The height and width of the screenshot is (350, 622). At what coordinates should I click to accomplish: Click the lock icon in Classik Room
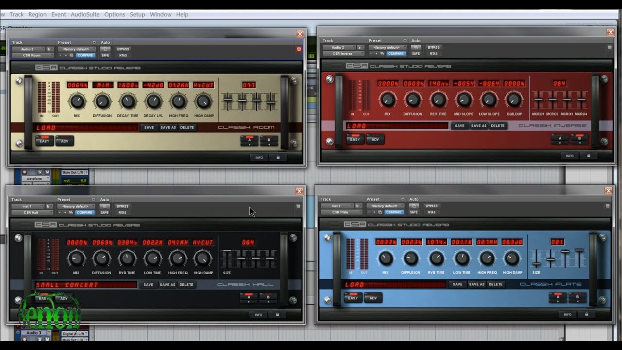point(278,157)
